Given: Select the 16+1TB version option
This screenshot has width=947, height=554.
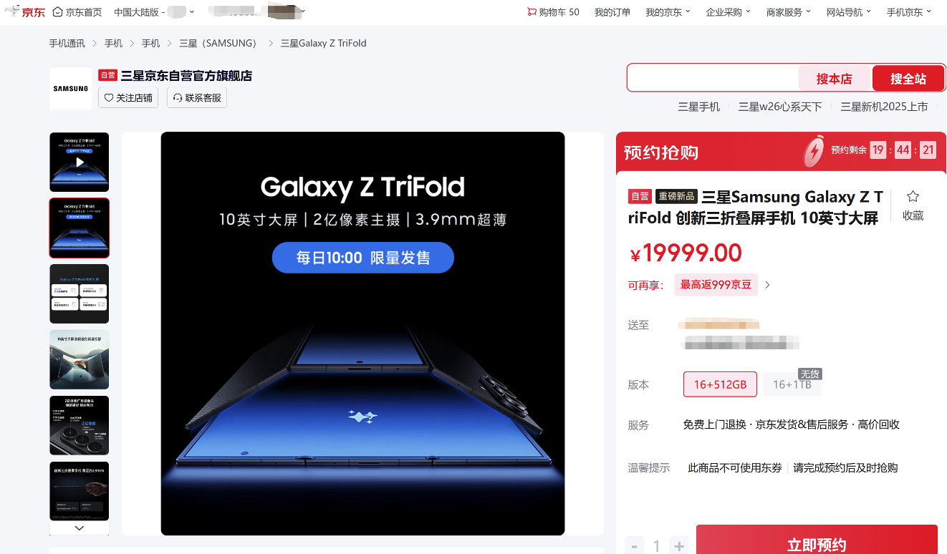Looking at the screenshot, I should pyautogui.click(x=792, y=384).
